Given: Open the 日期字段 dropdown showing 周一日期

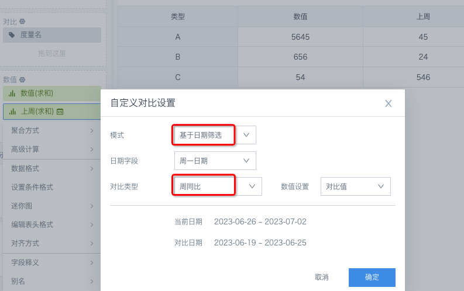Looking at the screenshot, I should point(215,161).
